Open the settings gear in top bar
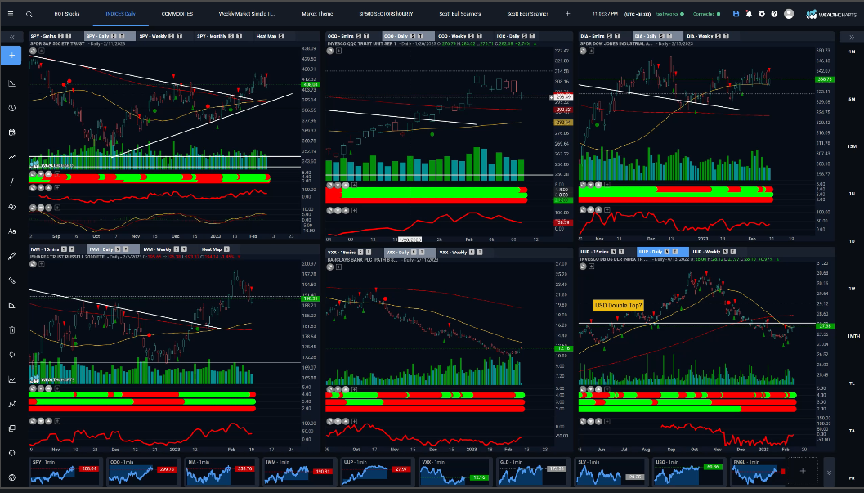Viewport: 864px width, 493px height. click(x=762, y=14)
